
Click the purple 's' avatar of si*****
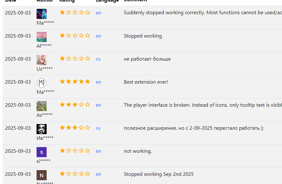[x=42, y=152]
